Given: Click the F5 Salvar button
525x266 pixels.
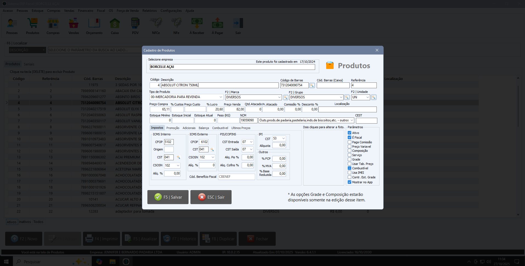Looking at the screenshot, I should (168, 197).
